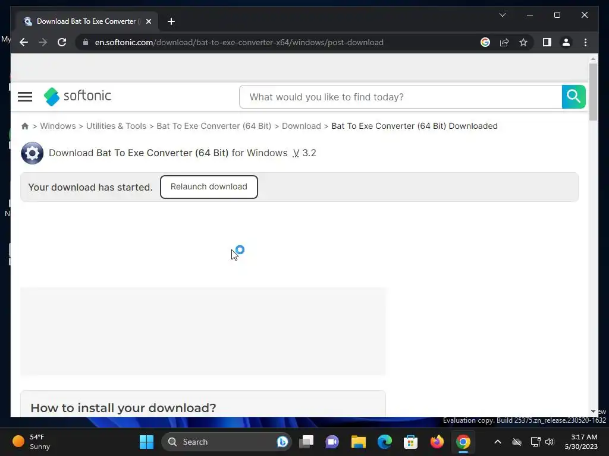
Task: Click the browser forward arrow
Action: pyautogui.click(x=43, y=42)
